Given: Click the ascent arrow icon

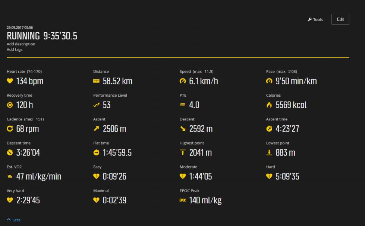Looking at the screenshot, I should coord(96,129).
